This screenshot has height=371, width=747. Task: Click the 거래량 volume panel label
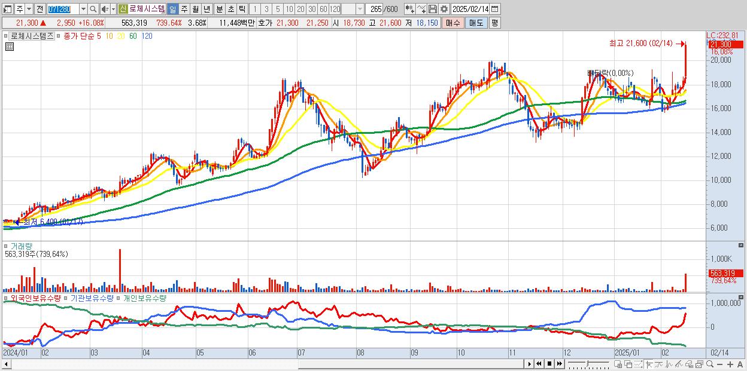(21, 246)
